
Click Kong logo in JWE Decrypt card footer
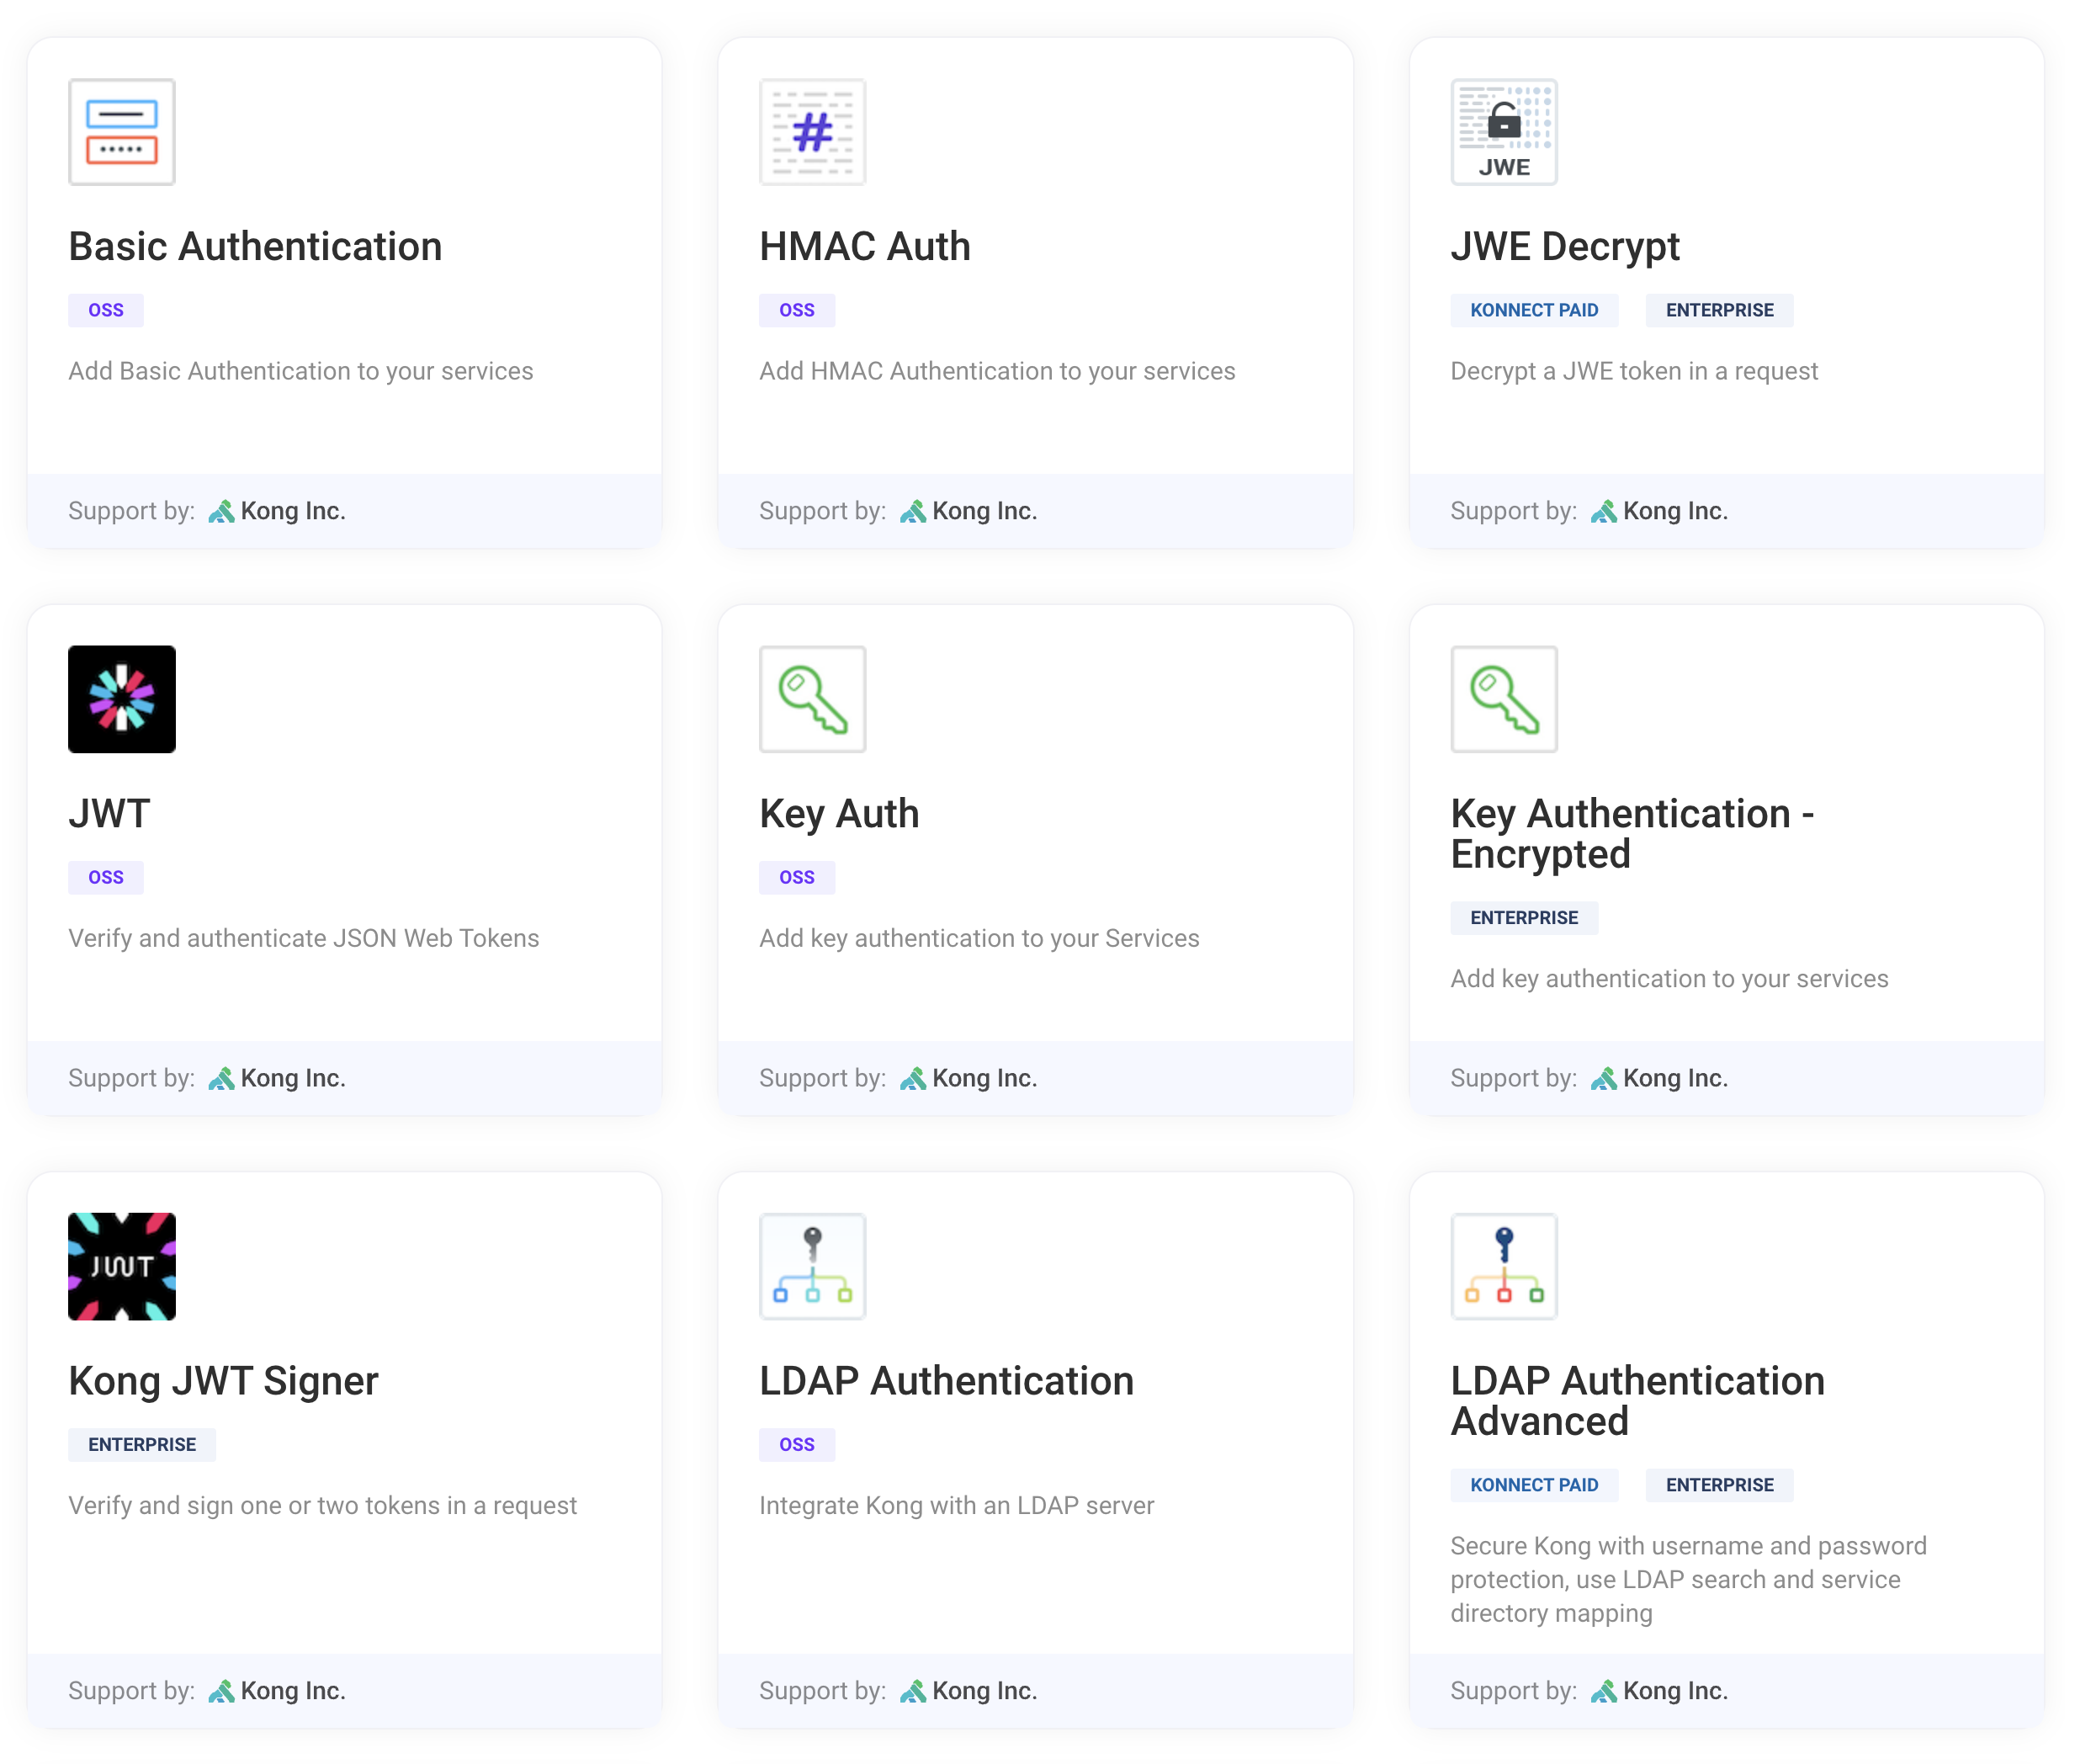click(1603, 511)
